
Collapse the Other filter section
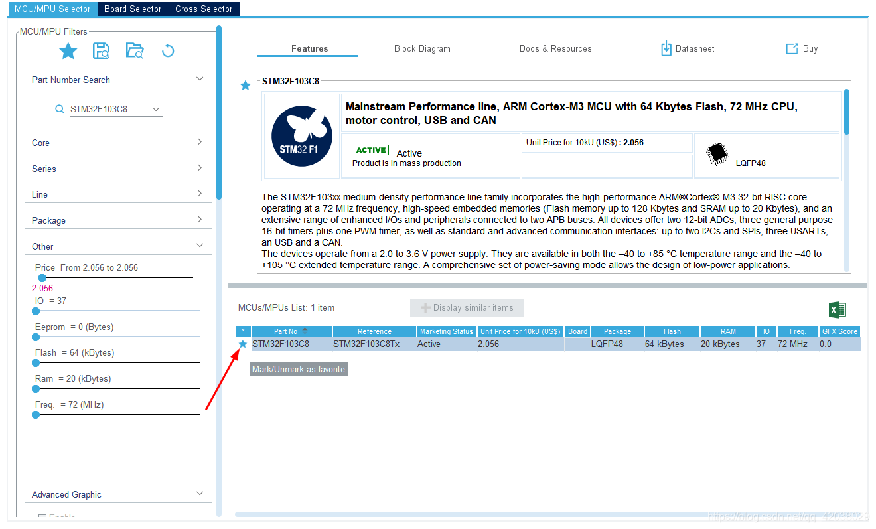pos(200,246)
